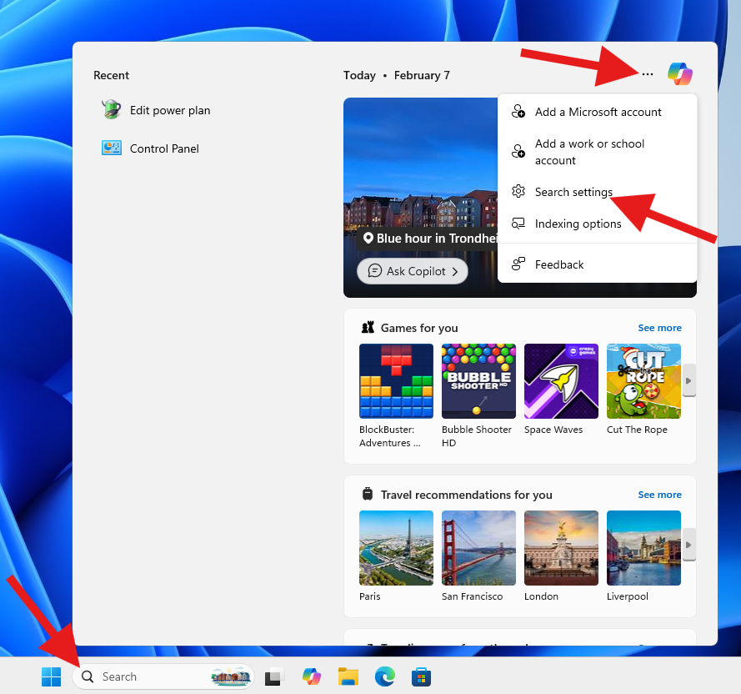The image size is (741, 694).
Task: Choose Add a work or school account
Action: click(x=589, y=152)
